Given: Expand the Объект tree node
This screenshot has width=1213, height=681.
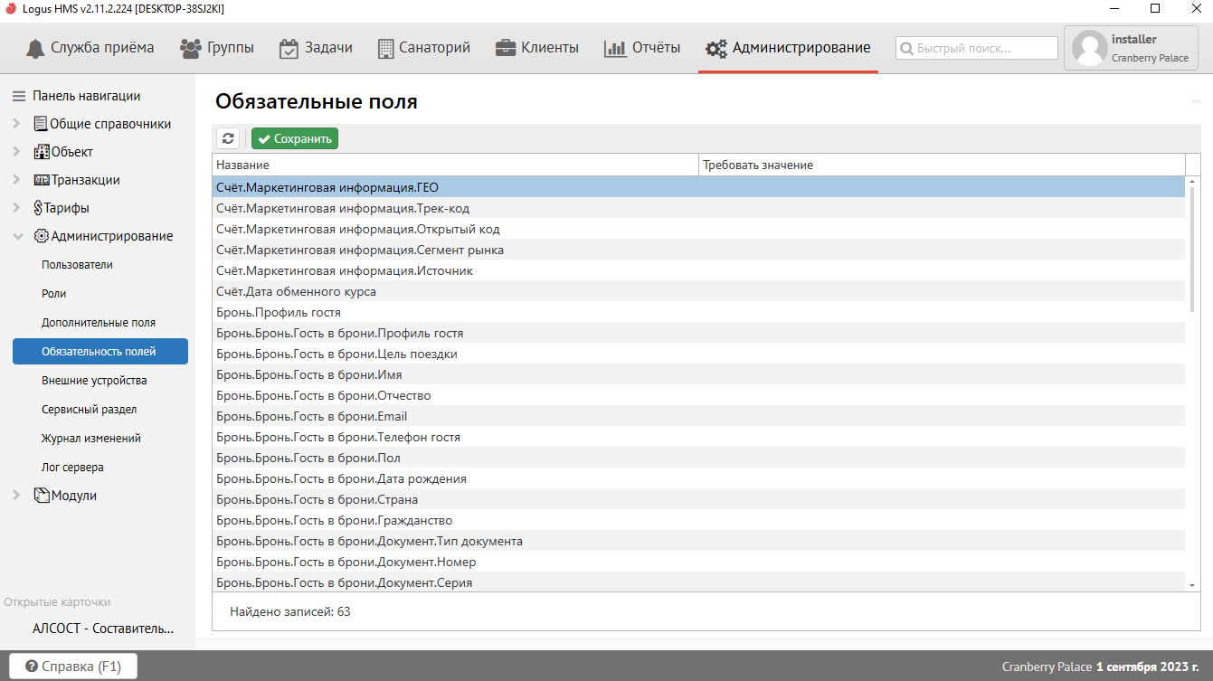Looking at the screenshot, I should click(x=17, y=152).
